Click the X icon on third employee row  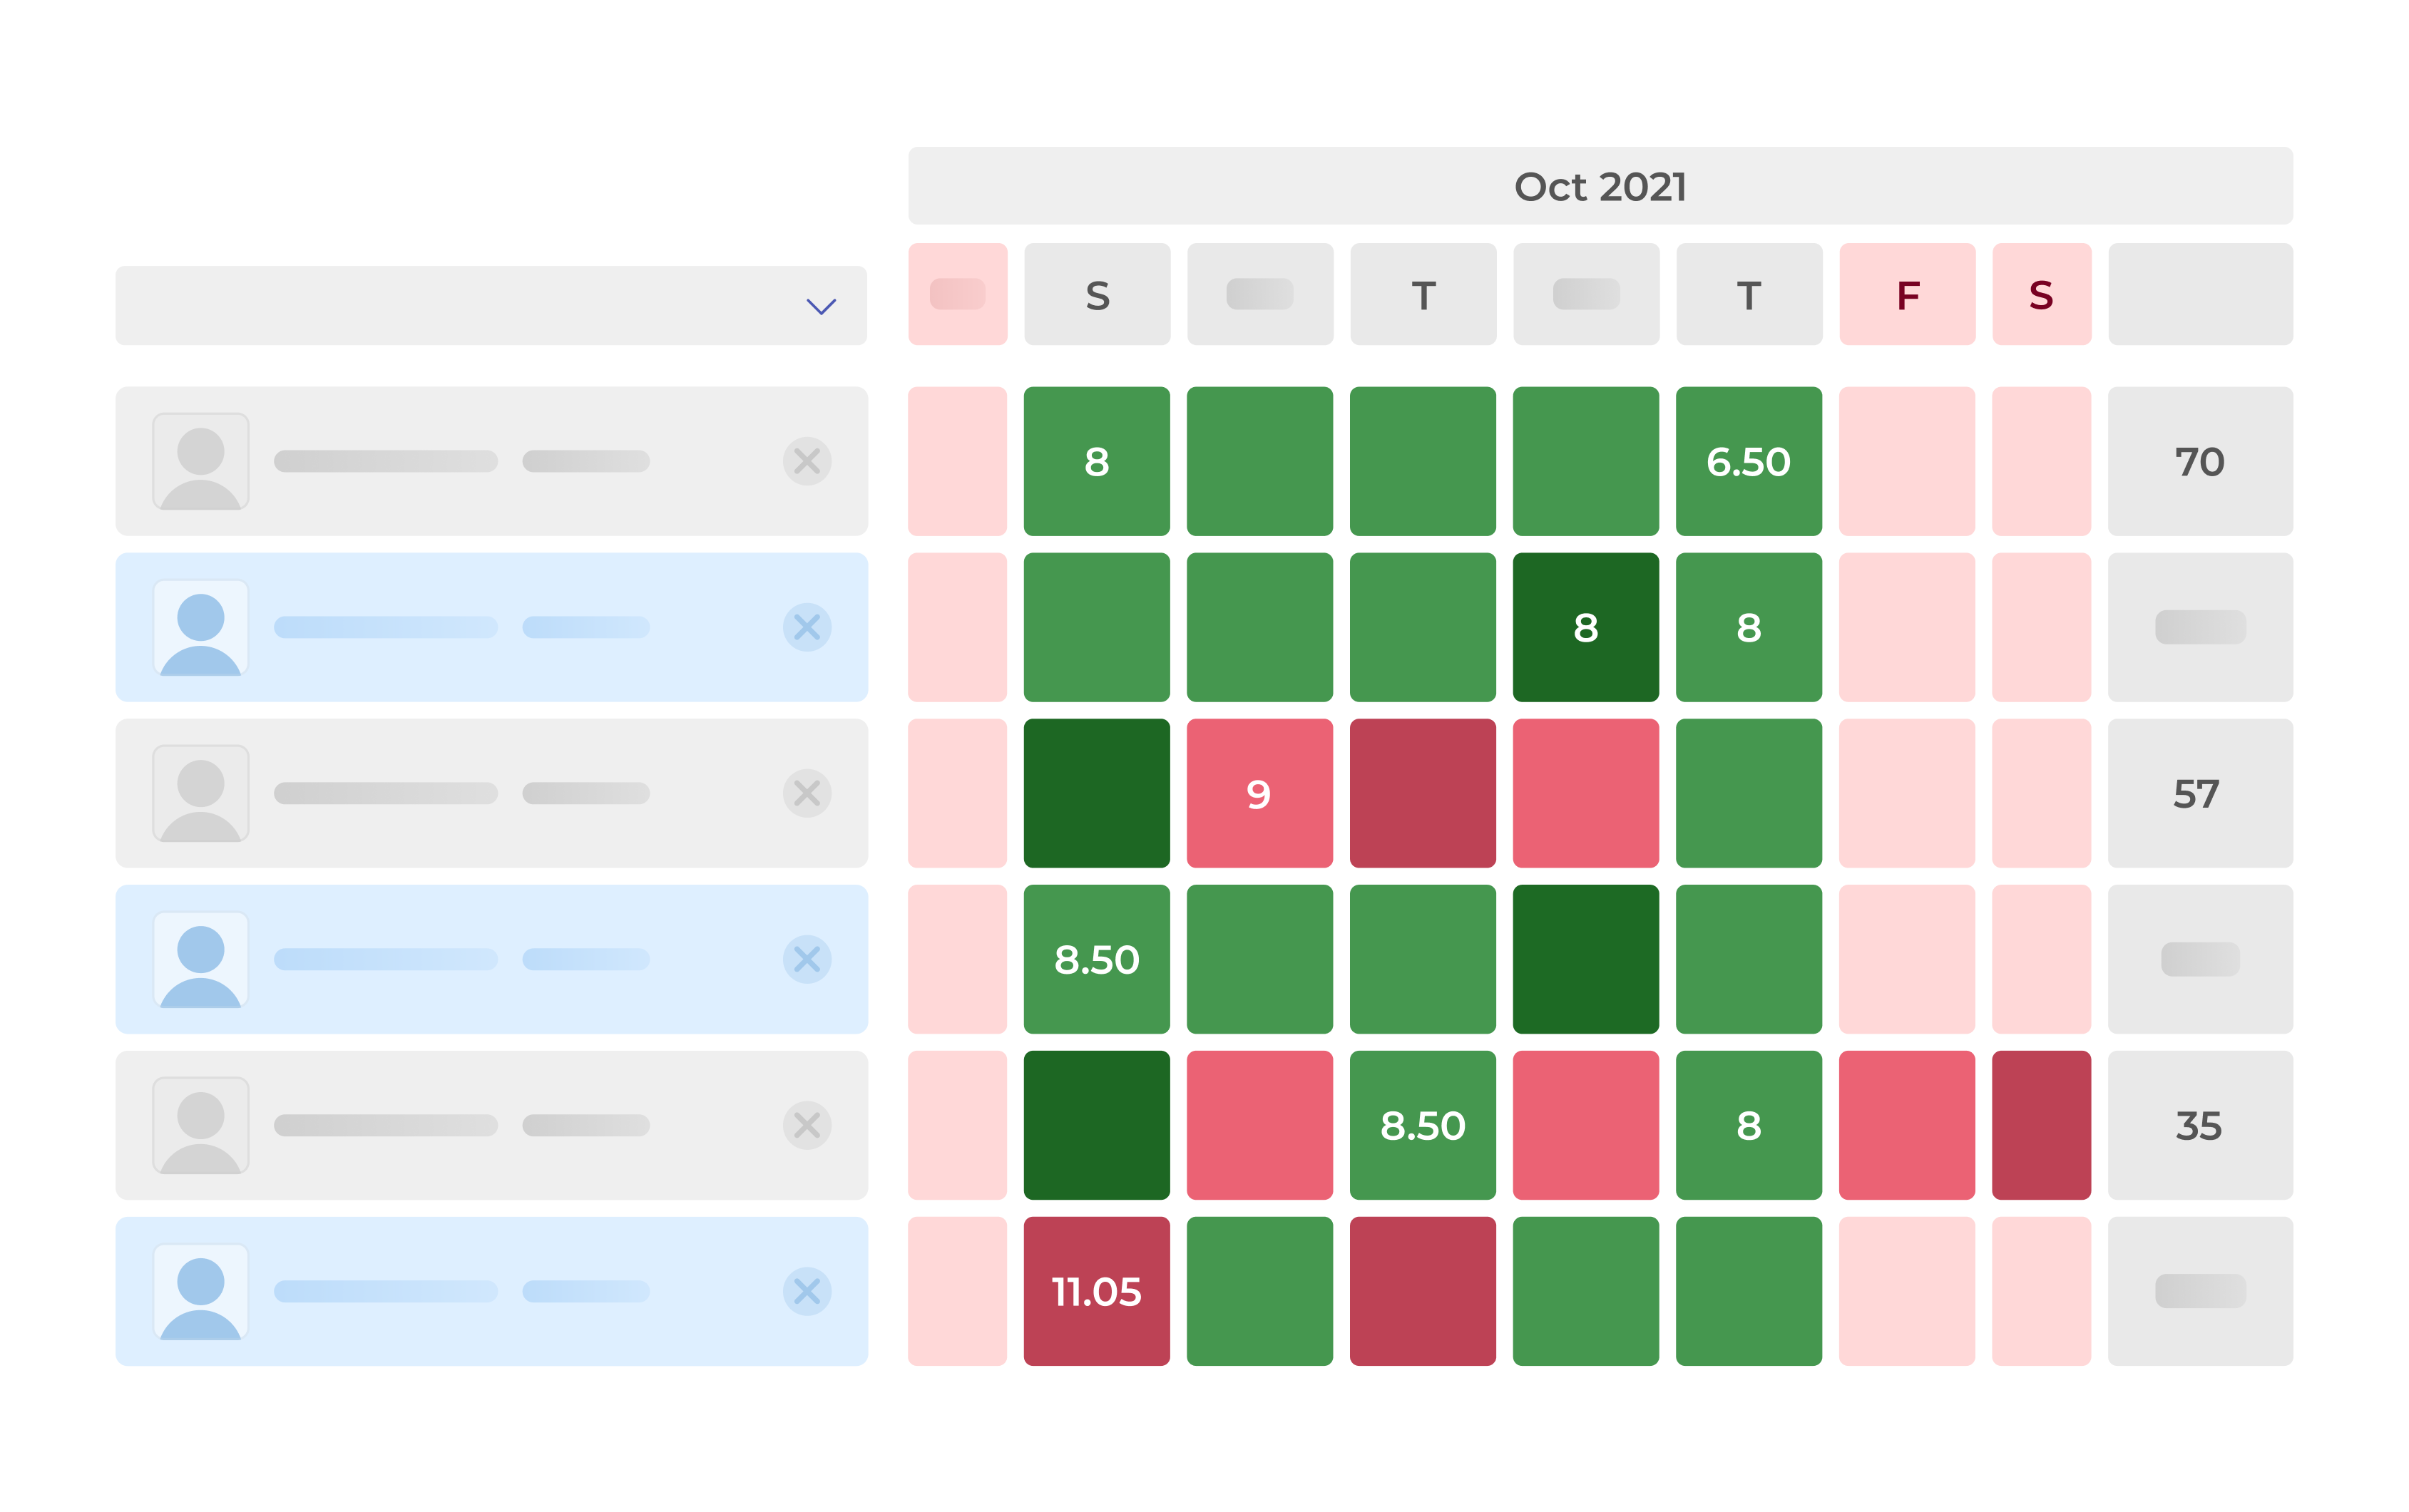[x=807, y=793]
